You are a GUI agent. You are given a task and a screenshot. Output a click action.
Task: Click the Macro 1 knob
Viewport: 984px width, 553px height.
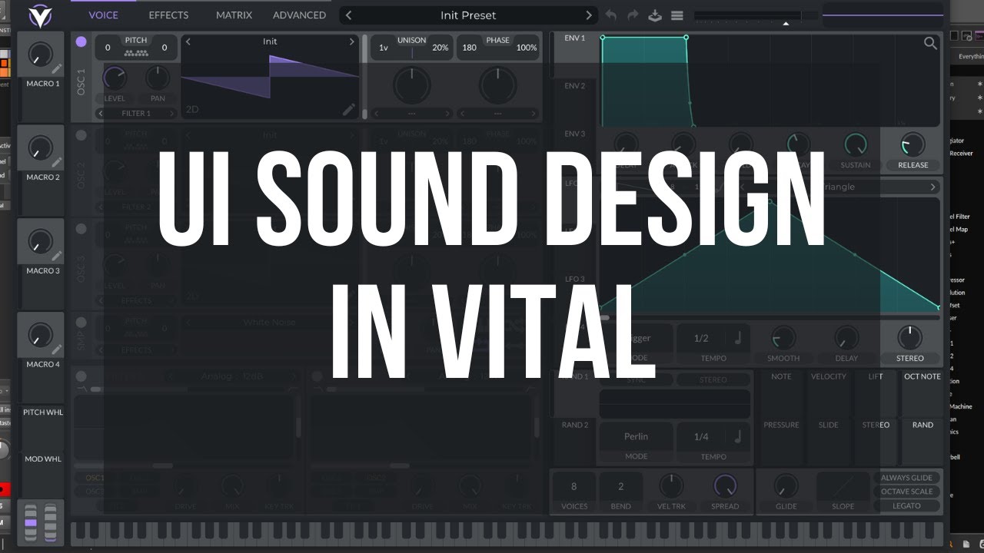pyautogui.click(x=40, y=54)
